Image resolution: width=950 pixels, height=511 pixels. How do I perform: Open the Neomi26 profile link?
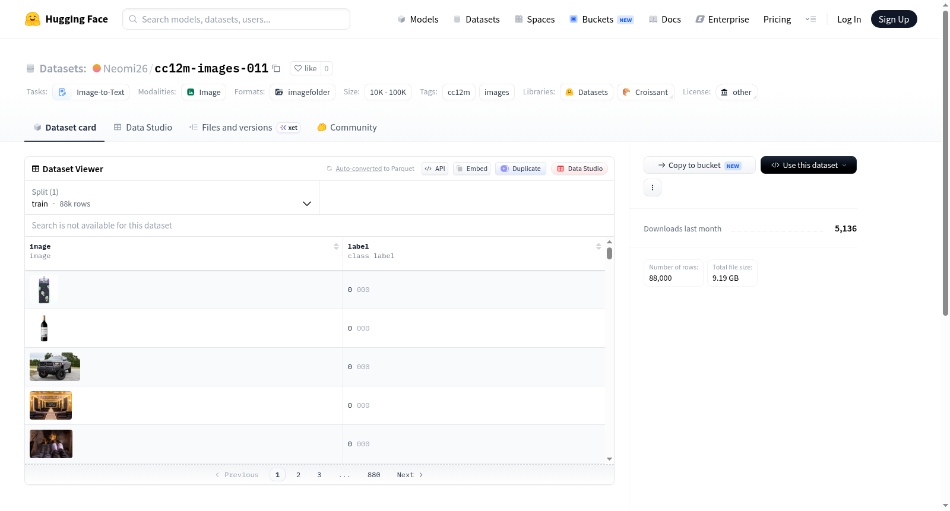click(x=125, y=68)
